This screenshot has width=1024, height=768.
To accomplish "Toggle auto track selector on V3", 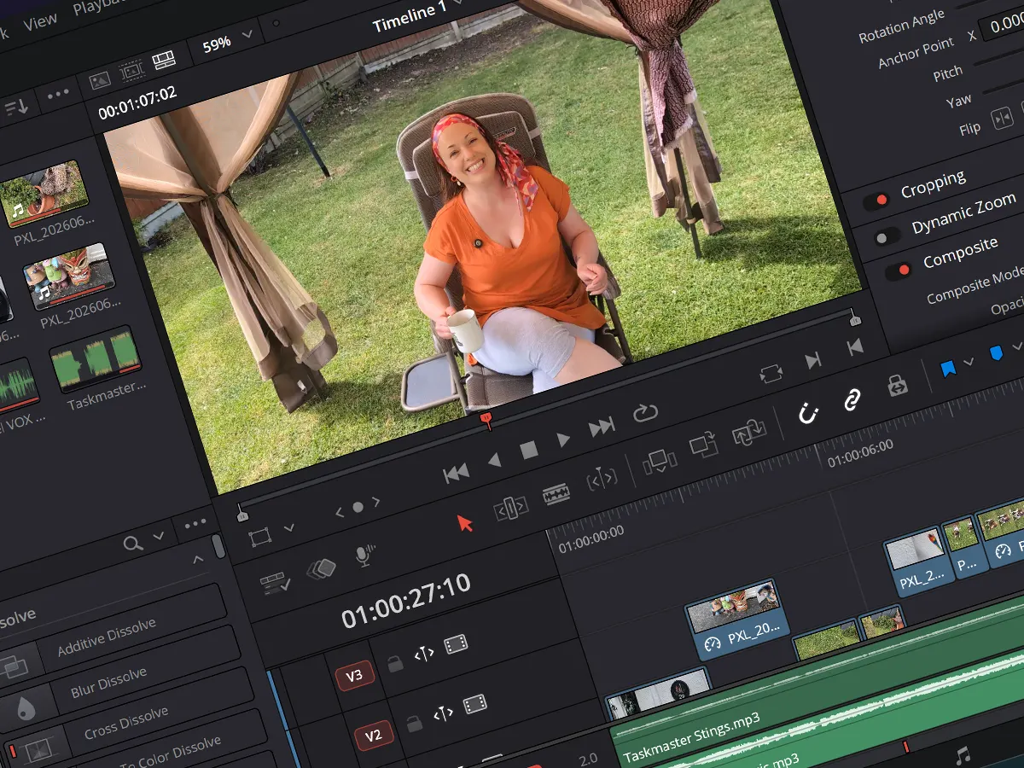I will [425, 654].
